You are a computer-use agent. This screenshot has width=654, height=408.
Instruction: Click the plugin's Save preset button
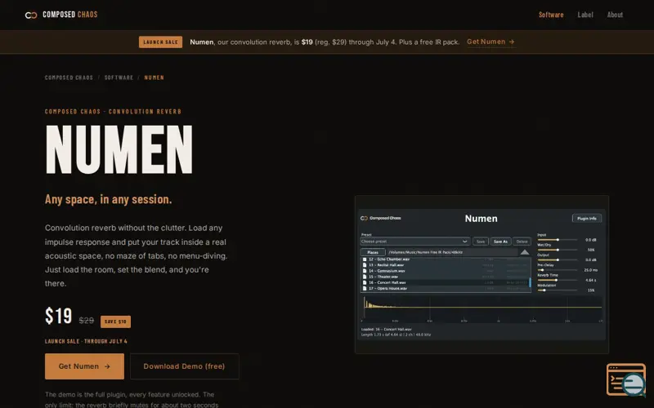(x=481, y=242)
